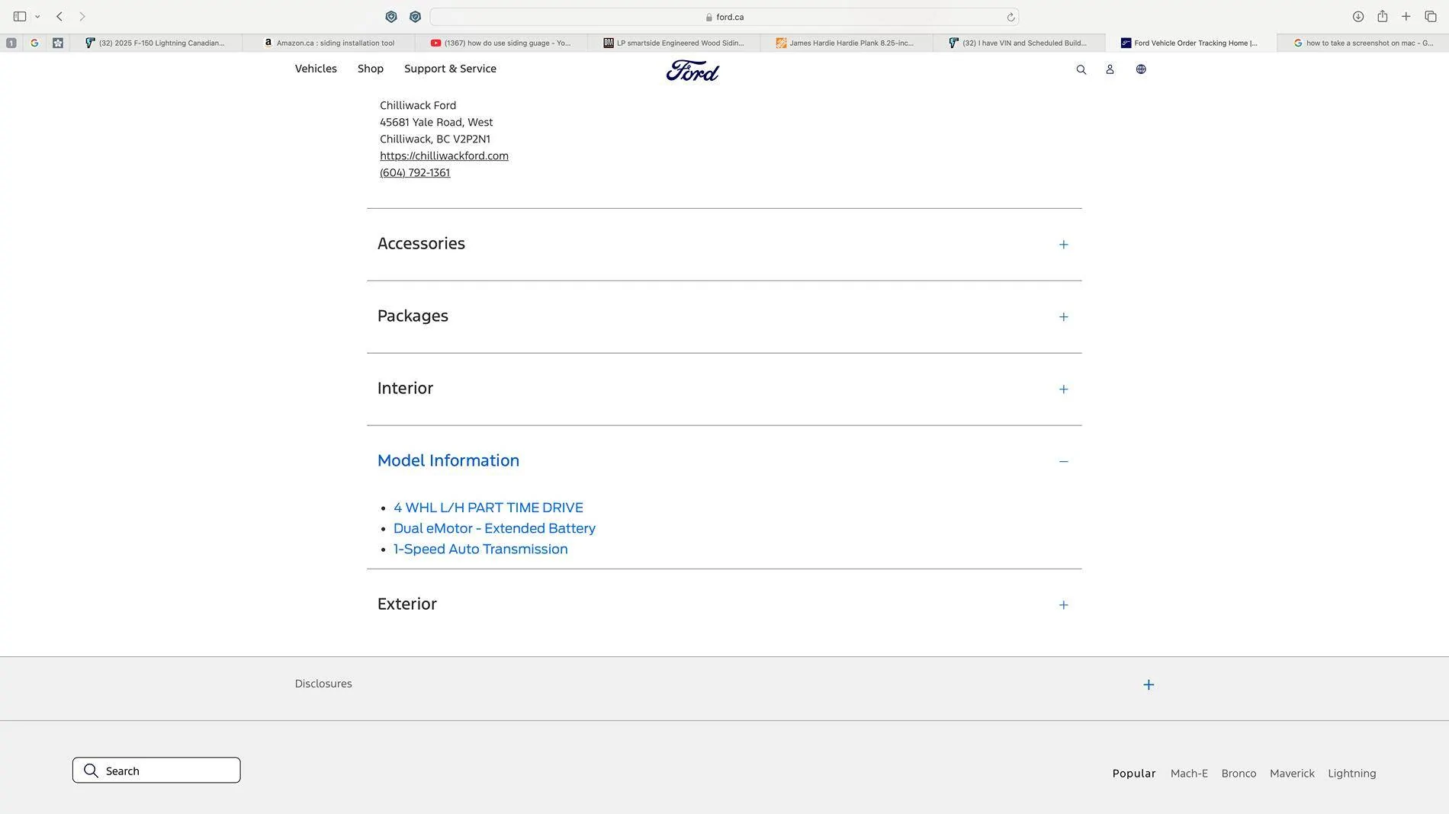Open the site search magnifier icon

click(x=1081, y=69)
